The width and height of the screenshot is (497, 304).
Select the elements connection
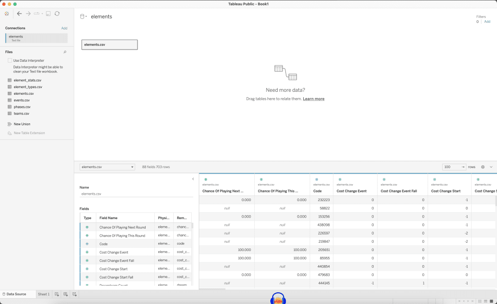(x=36, y=38)
